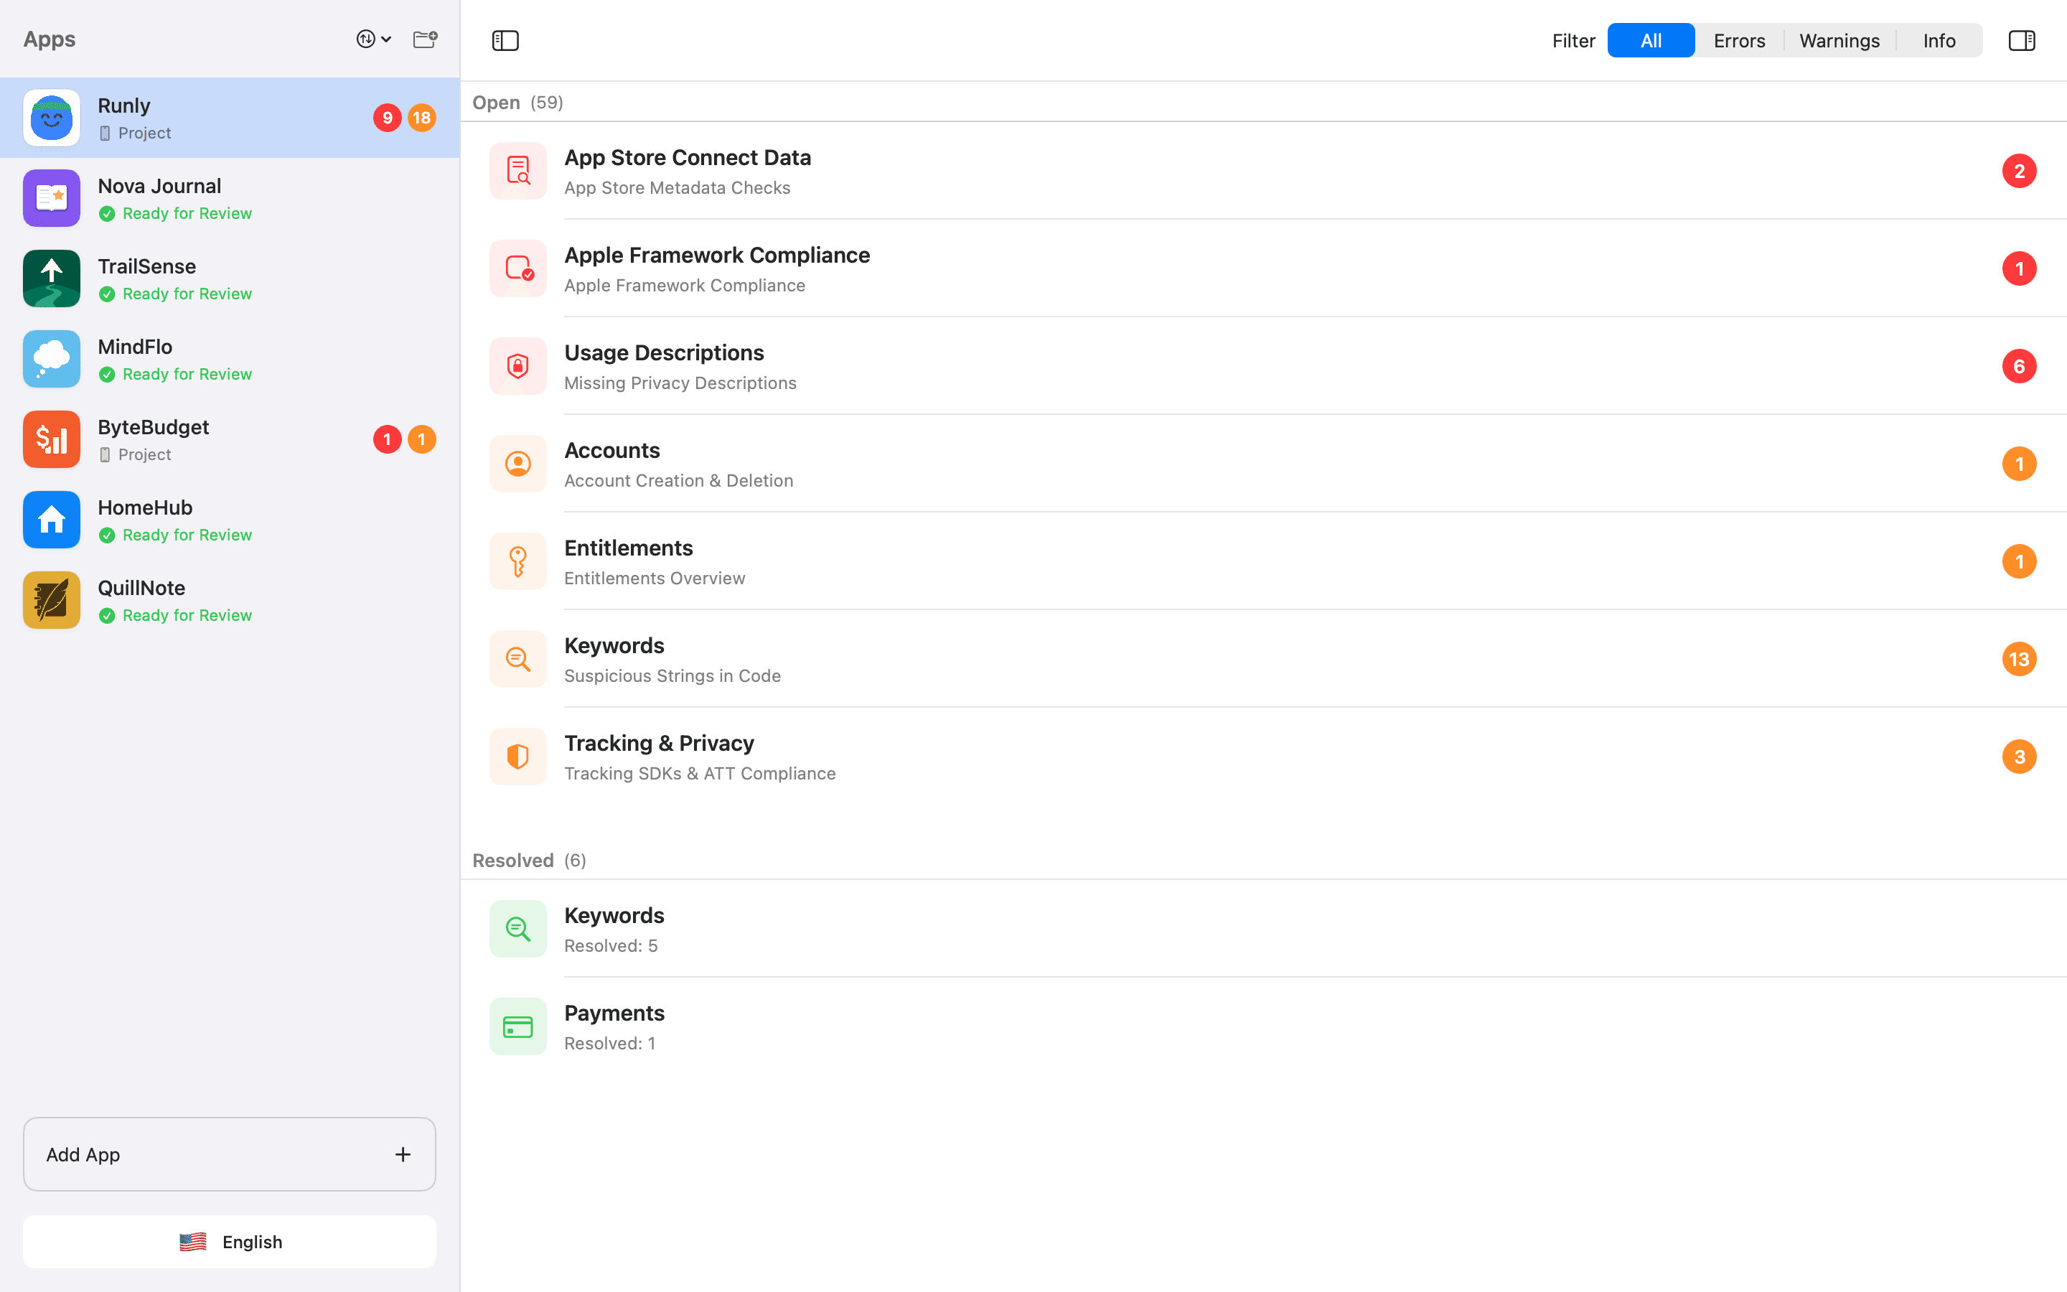This screenshot has width=2067, height=1292.
Task: Open the App Store Connect Data checks
Action: click(687, 171)
